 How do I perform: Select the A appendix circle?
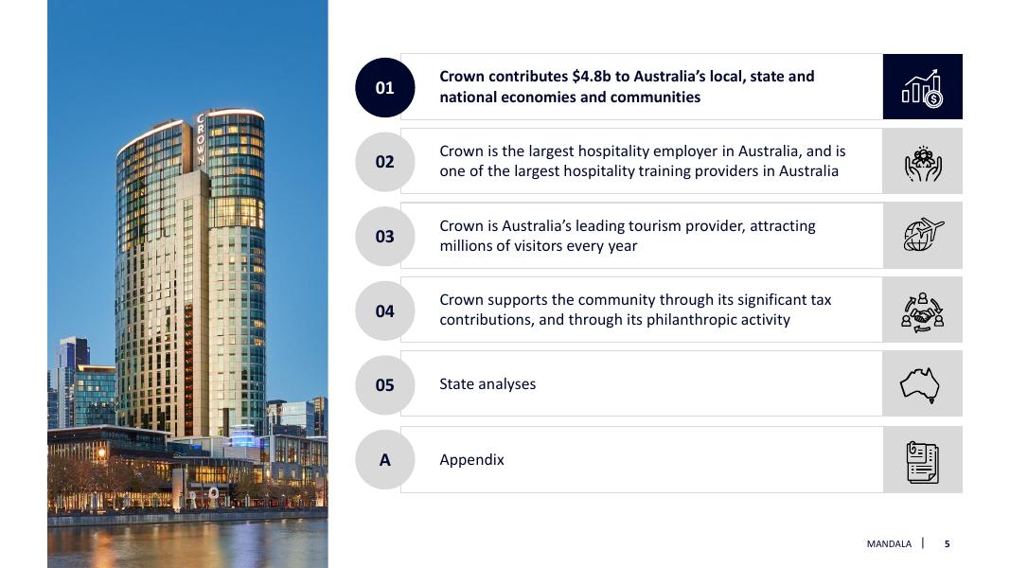384,460
